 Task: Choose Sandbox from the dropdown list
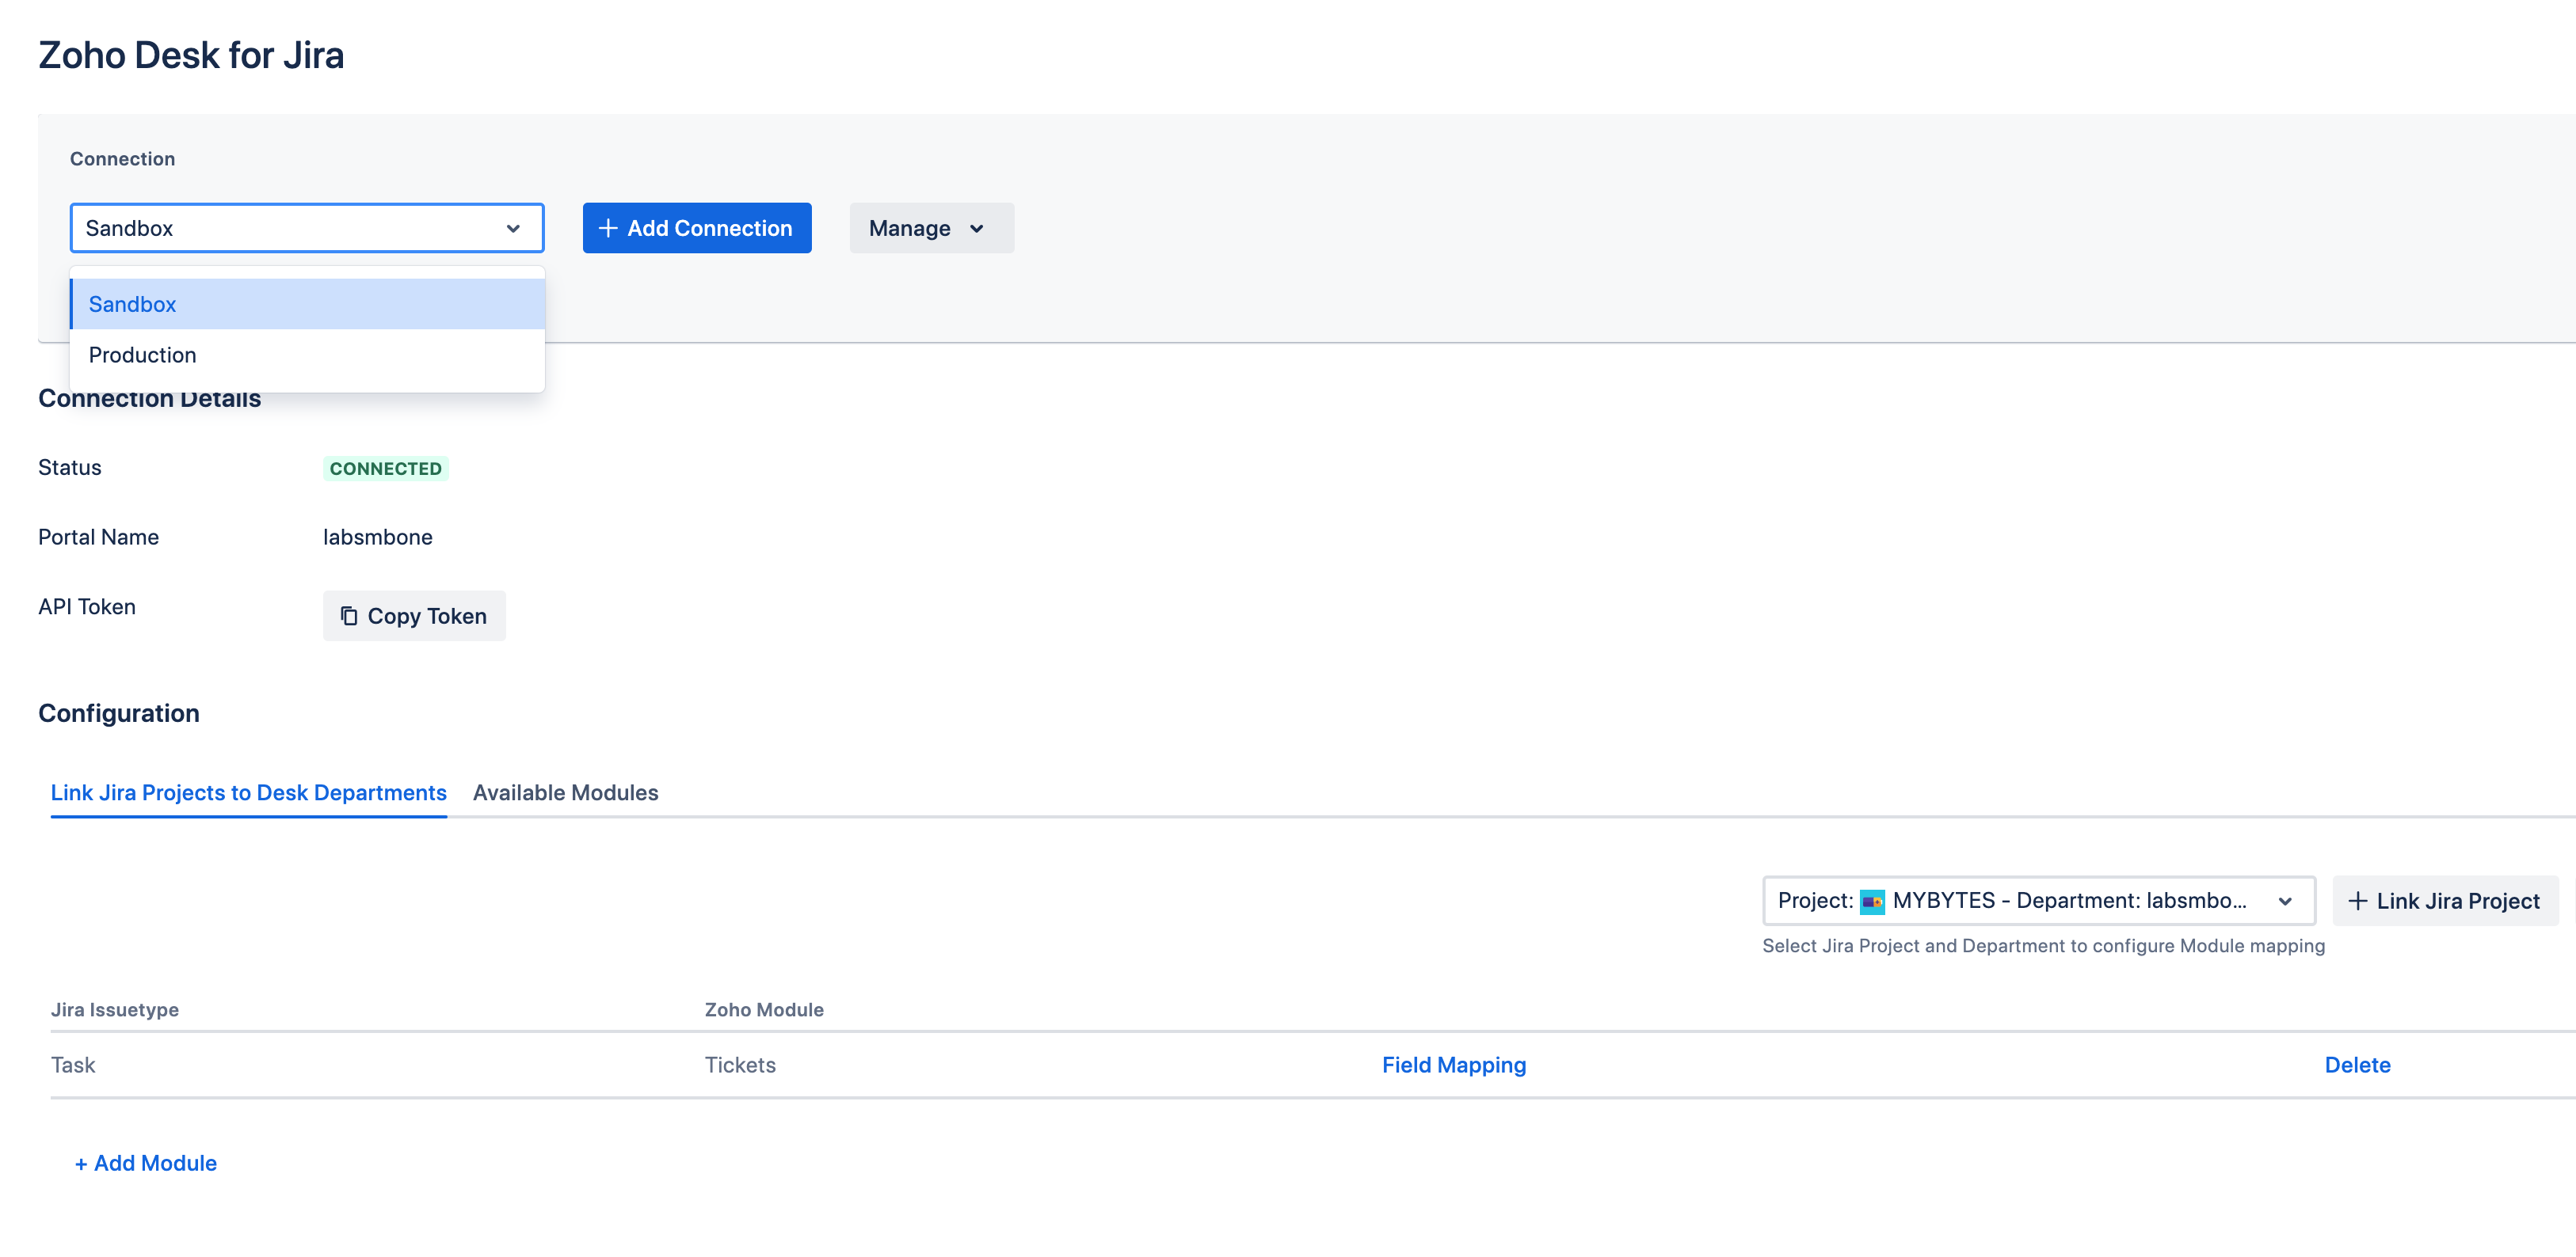point(132,304)
